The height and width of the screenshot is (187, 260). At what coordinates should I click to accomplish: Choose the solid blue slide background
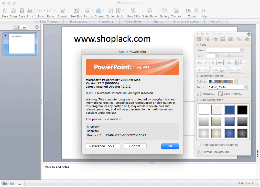[x=229, y=110]
